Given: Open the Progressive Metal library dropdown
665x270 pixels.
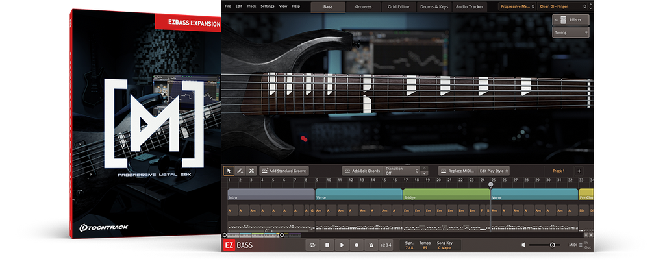Looking at the screenshot, I should [518, 6].
